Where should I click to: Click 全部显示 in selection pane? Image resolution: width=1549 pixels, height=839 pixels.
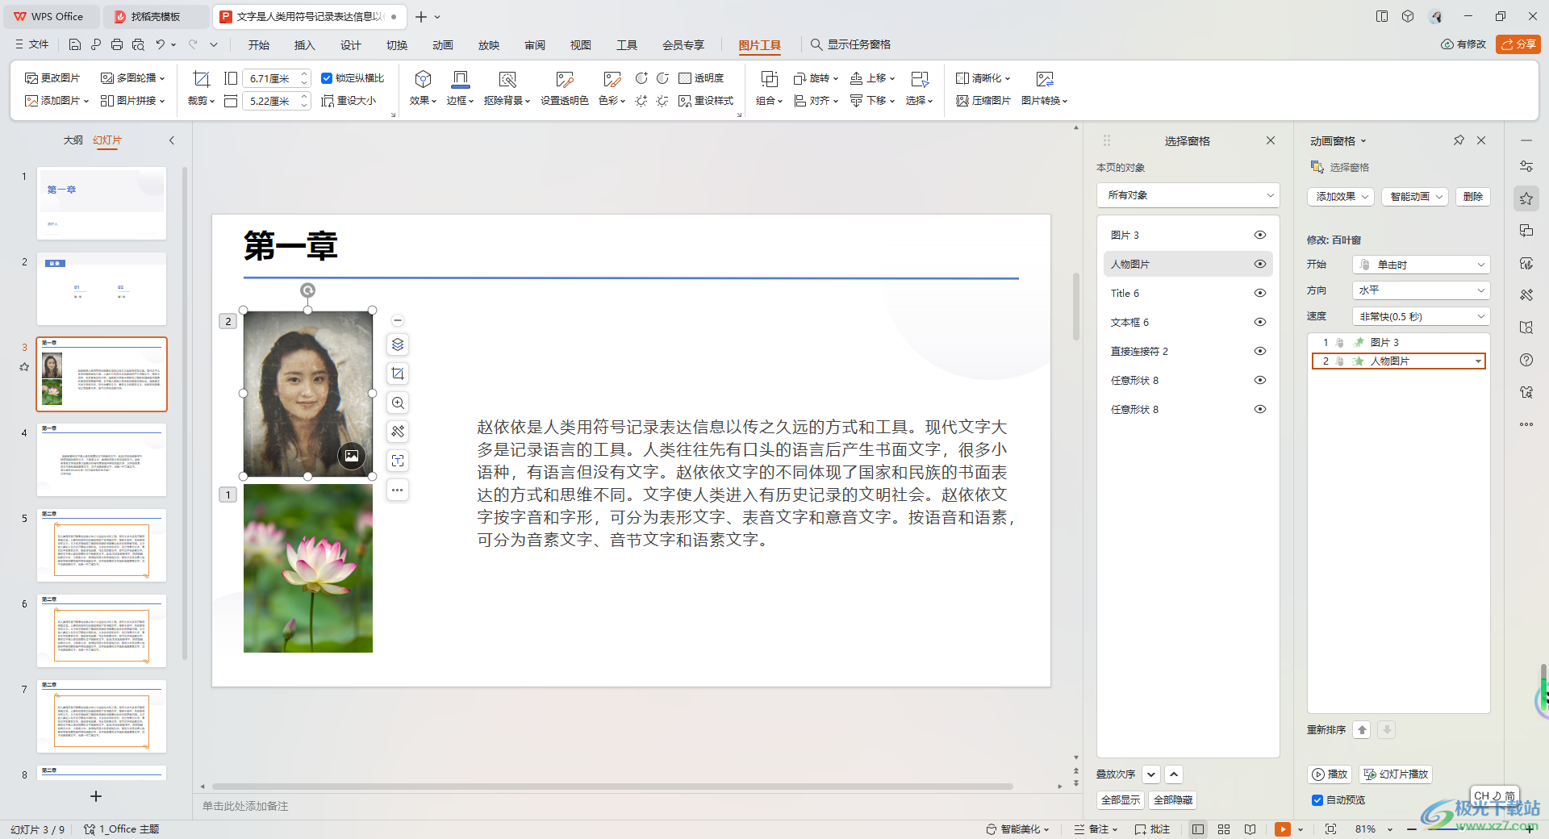(1121, 800)
